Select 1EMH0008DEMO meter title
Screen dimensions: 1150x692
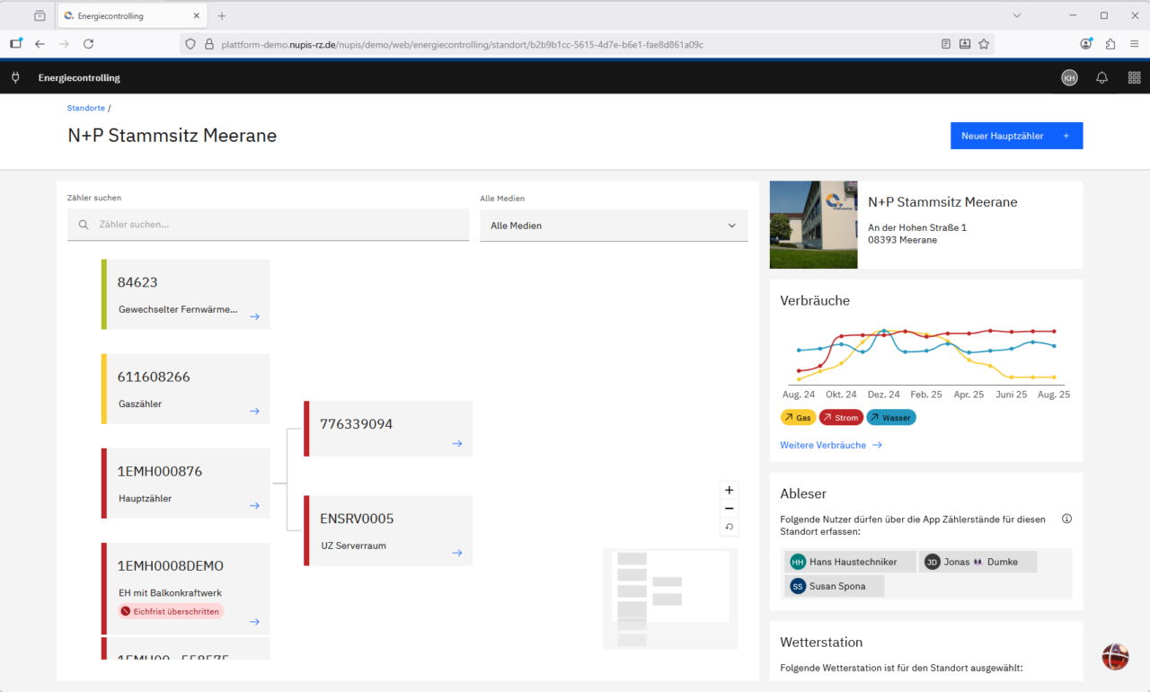pos(171,566)
